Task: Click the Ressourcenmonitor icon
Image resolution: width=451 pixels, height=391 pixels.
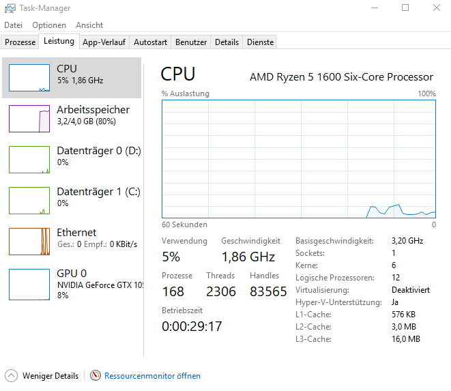Action: pyautogui.click(x=96, y=375)
